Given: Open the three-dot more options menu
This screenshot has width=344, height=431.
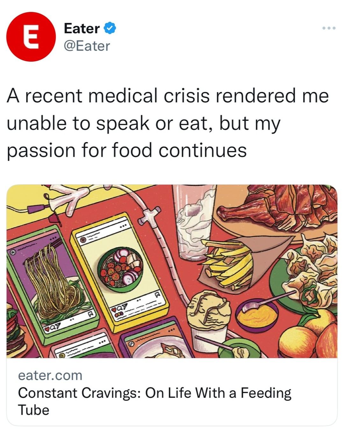Looking at the screenshot, I should (328, 28).
